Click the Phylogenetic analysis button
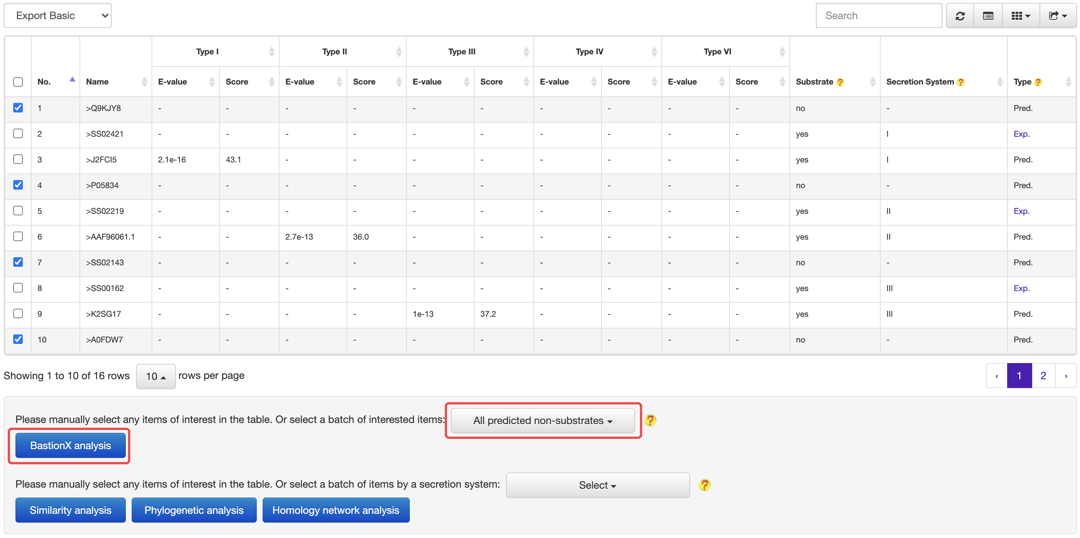The image size is (1080, 538). 194,510
